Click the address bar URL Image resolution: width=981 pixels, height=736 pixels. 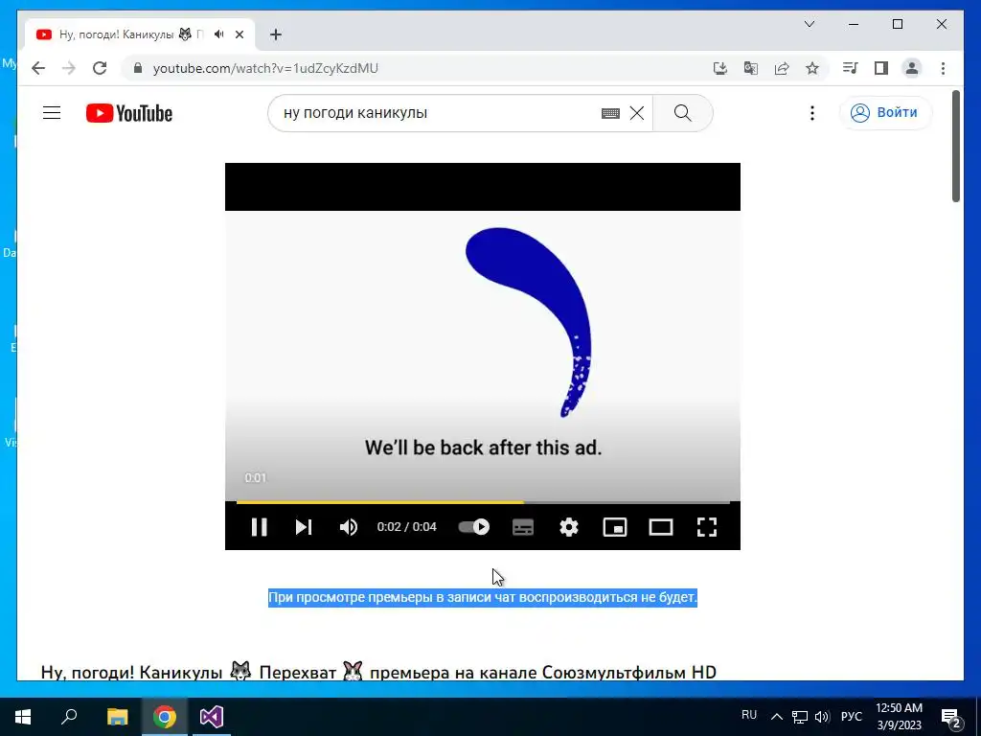(266, 68)
